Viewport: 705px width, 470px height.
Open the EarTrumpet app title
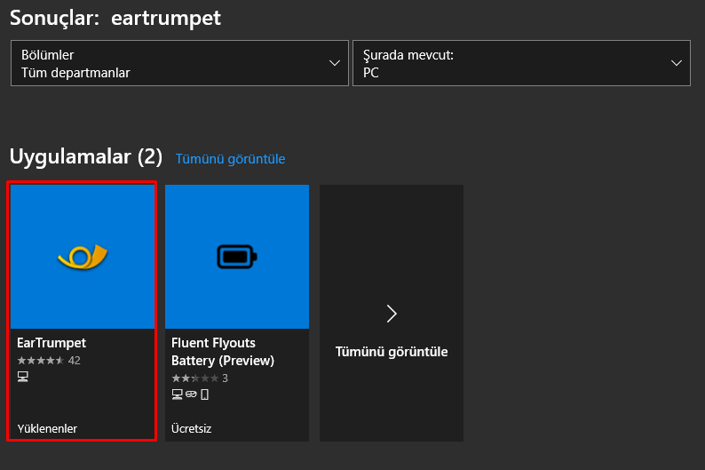point(51,342)
